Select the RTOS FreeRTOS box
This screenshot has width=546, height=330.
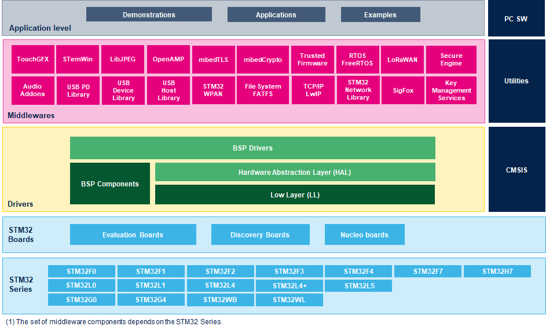[x=358, y=60]
